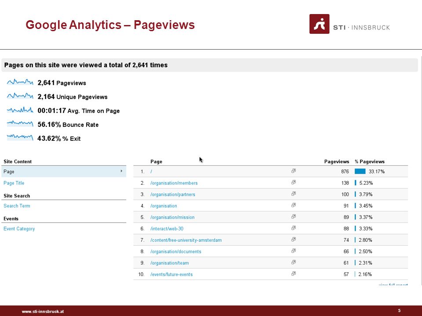The height and width of the screenshot is (316, 422).
Task: Click the Pageviews column header
Action: click(x=337, y=162)
